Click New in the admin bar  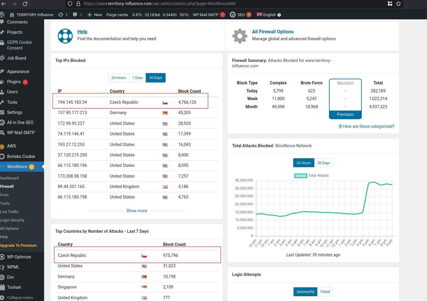click(x=95, y=15)
